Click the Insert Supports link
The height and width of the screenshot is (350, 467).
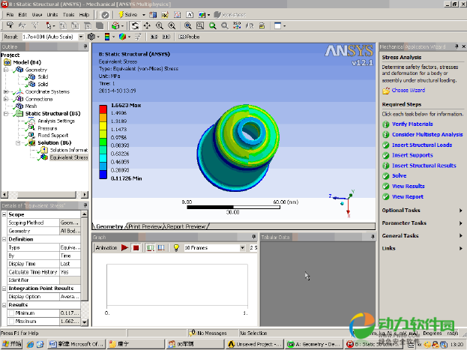412,155
